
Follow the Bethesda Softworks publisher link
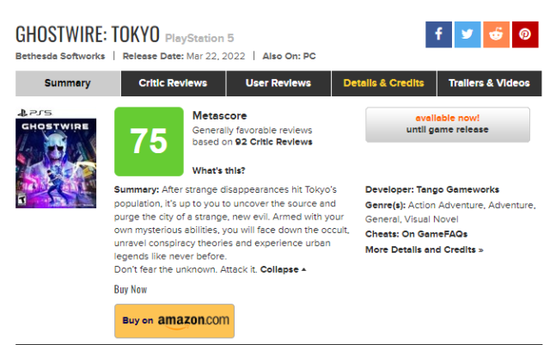60,56
